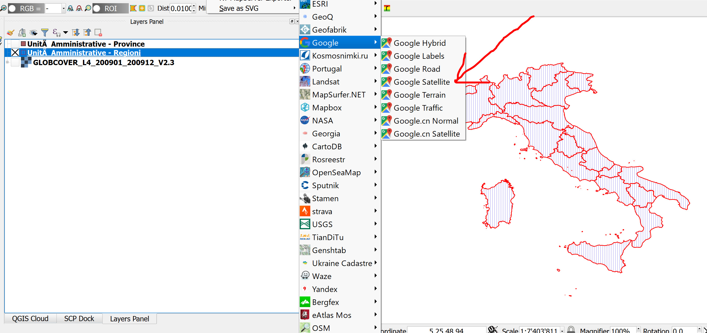Click the Open Layer Styling brush icon
707x333 pixels.
(10, 33)
